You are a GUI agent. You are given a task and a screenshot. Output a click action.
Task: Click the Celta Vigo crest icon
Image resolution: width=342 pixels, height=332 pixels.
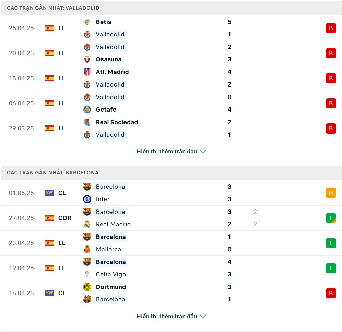coord(87,274)
